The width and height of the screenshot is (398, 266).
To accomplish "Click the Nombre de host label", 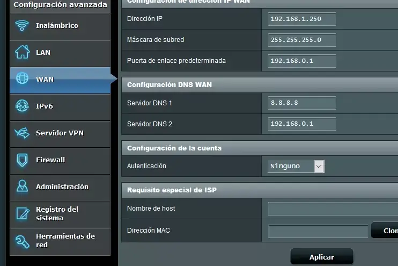I will (151, 209).
